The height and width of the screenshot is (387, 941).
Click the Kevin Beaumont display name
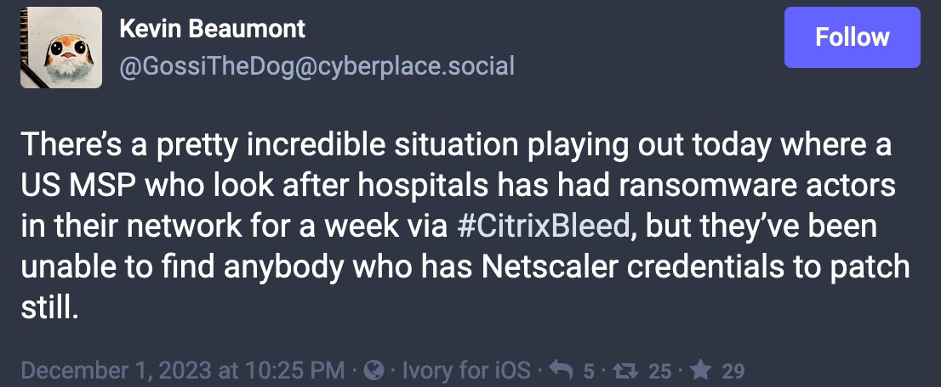(212, 29)
